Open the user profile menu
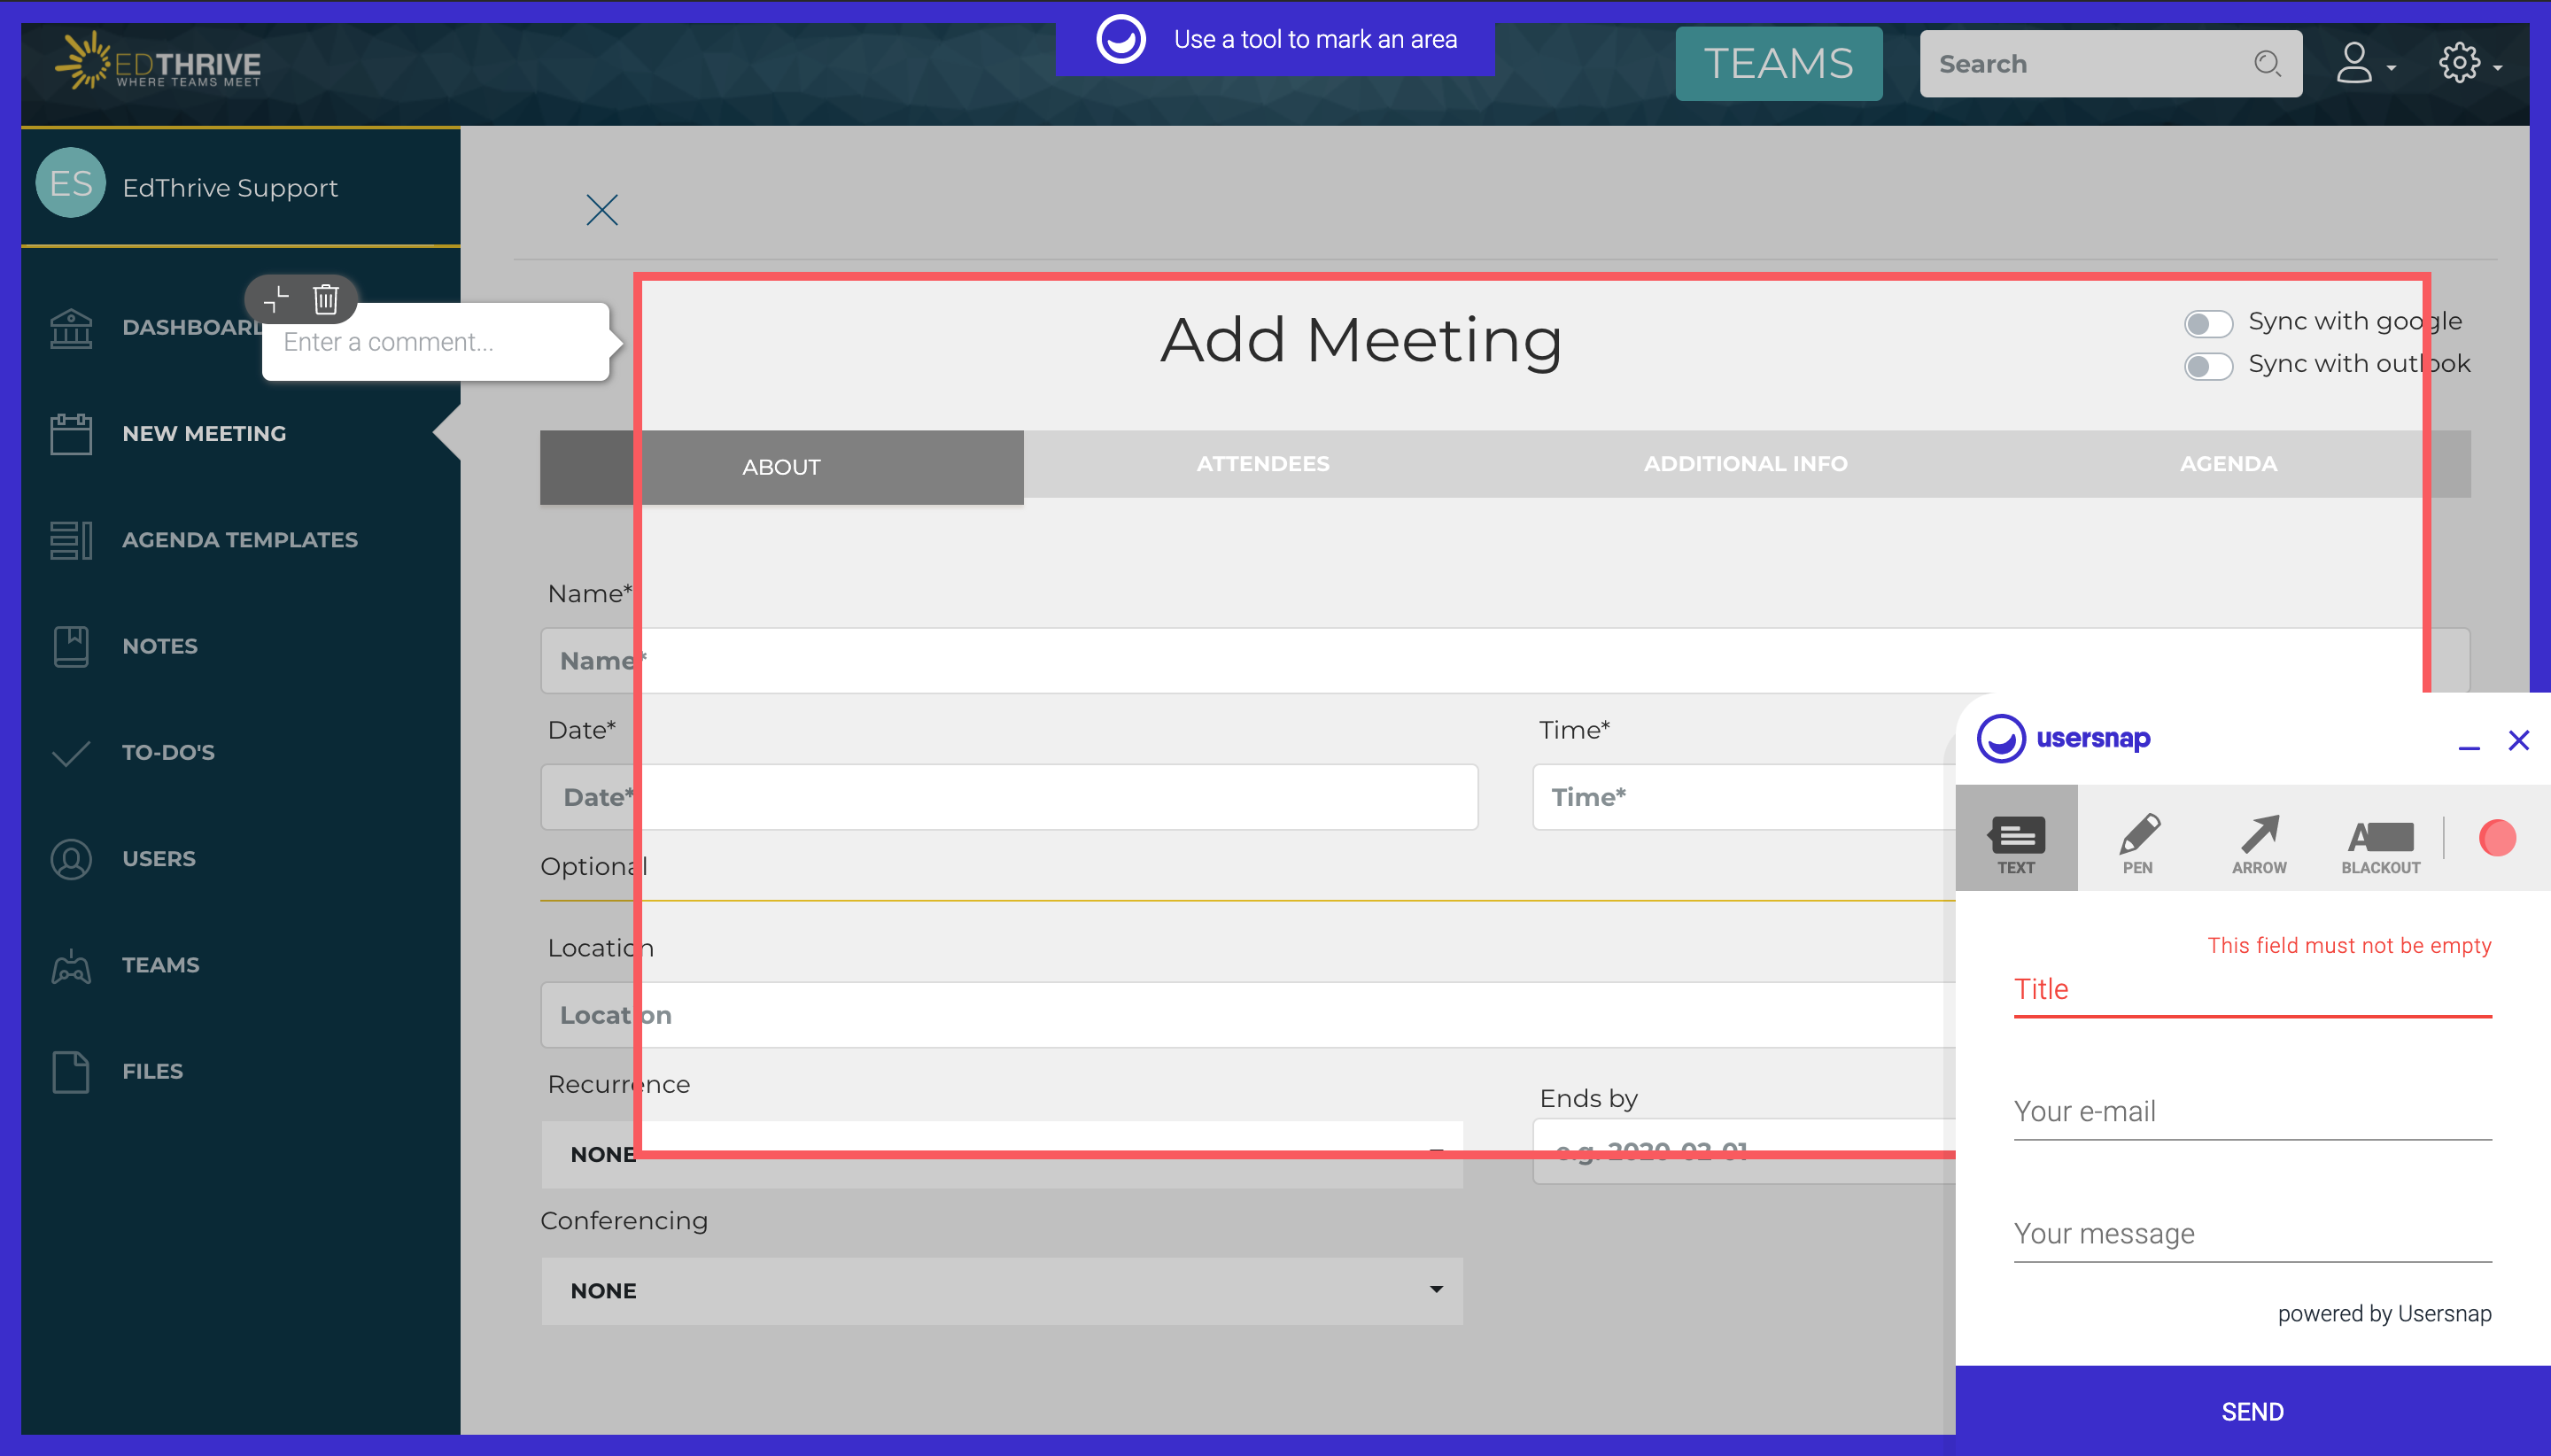2551x1456 pixels. point(2364,64)
